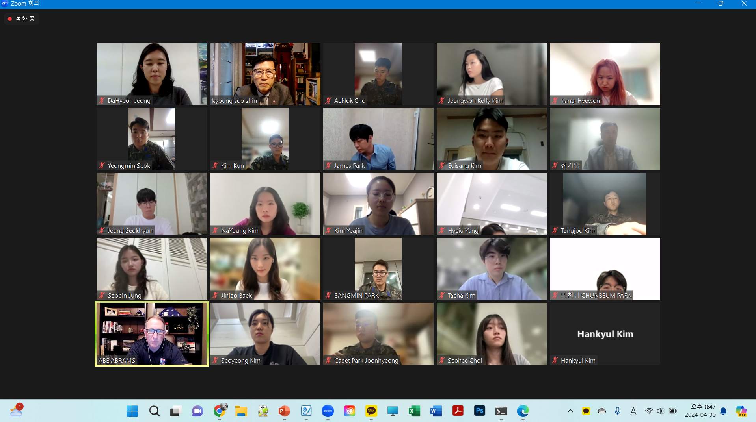Open the weather widget on the taskbar
The width and height of the screenshot is (756, 422).
16,411
